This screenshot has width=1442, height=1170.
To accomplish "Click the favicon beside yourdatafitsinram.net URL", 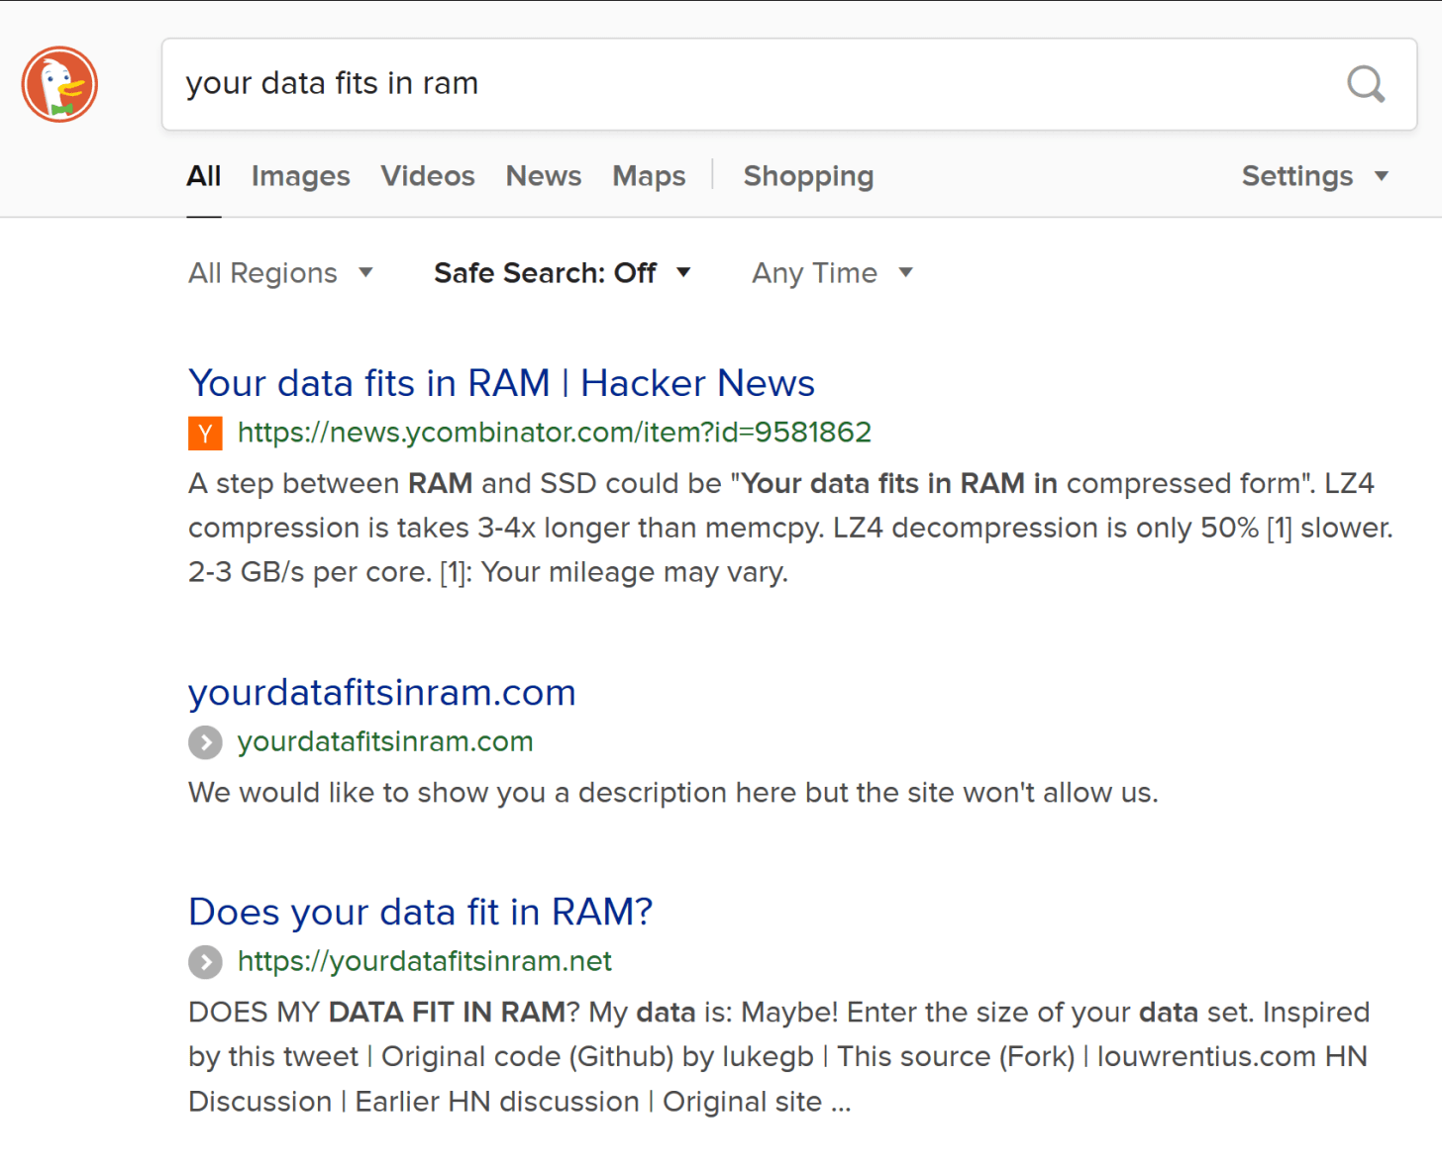I will point(205,962).
